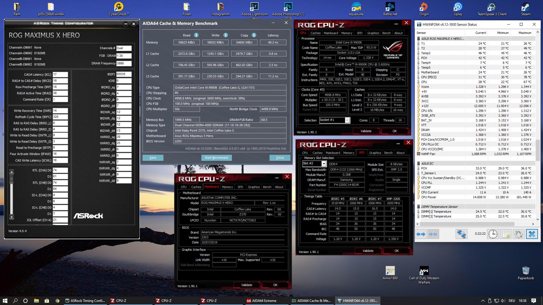Open Origin desktop icon

[424, 9]
